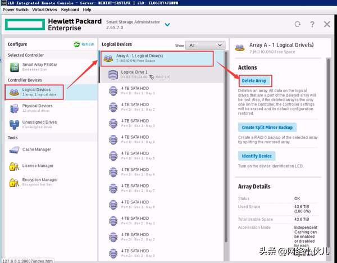Select the Unassigned Drives icon
Viewport: 337px width, 263px height.
pos(13,123)
